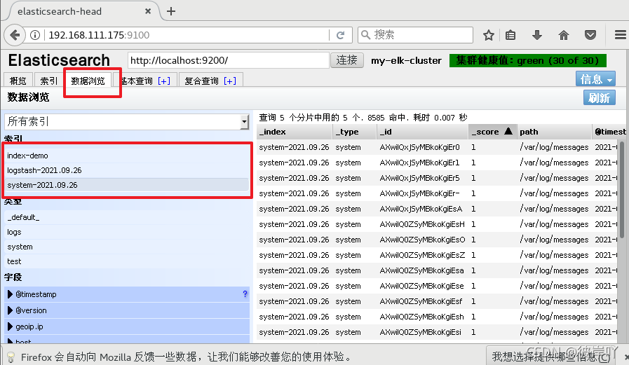Open row with id AXwilQ0ZSyMBkoKgiEse
The width and height of the screenshot is (629, 365).
(437, 286)
